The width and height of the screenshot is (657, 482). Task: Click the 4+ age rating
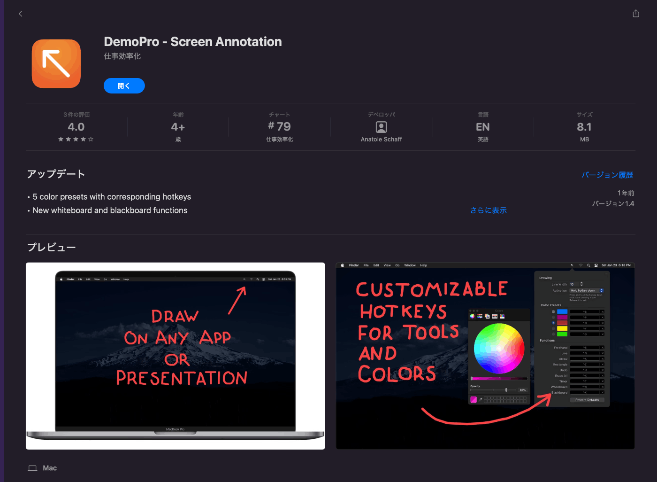(178, 127)
